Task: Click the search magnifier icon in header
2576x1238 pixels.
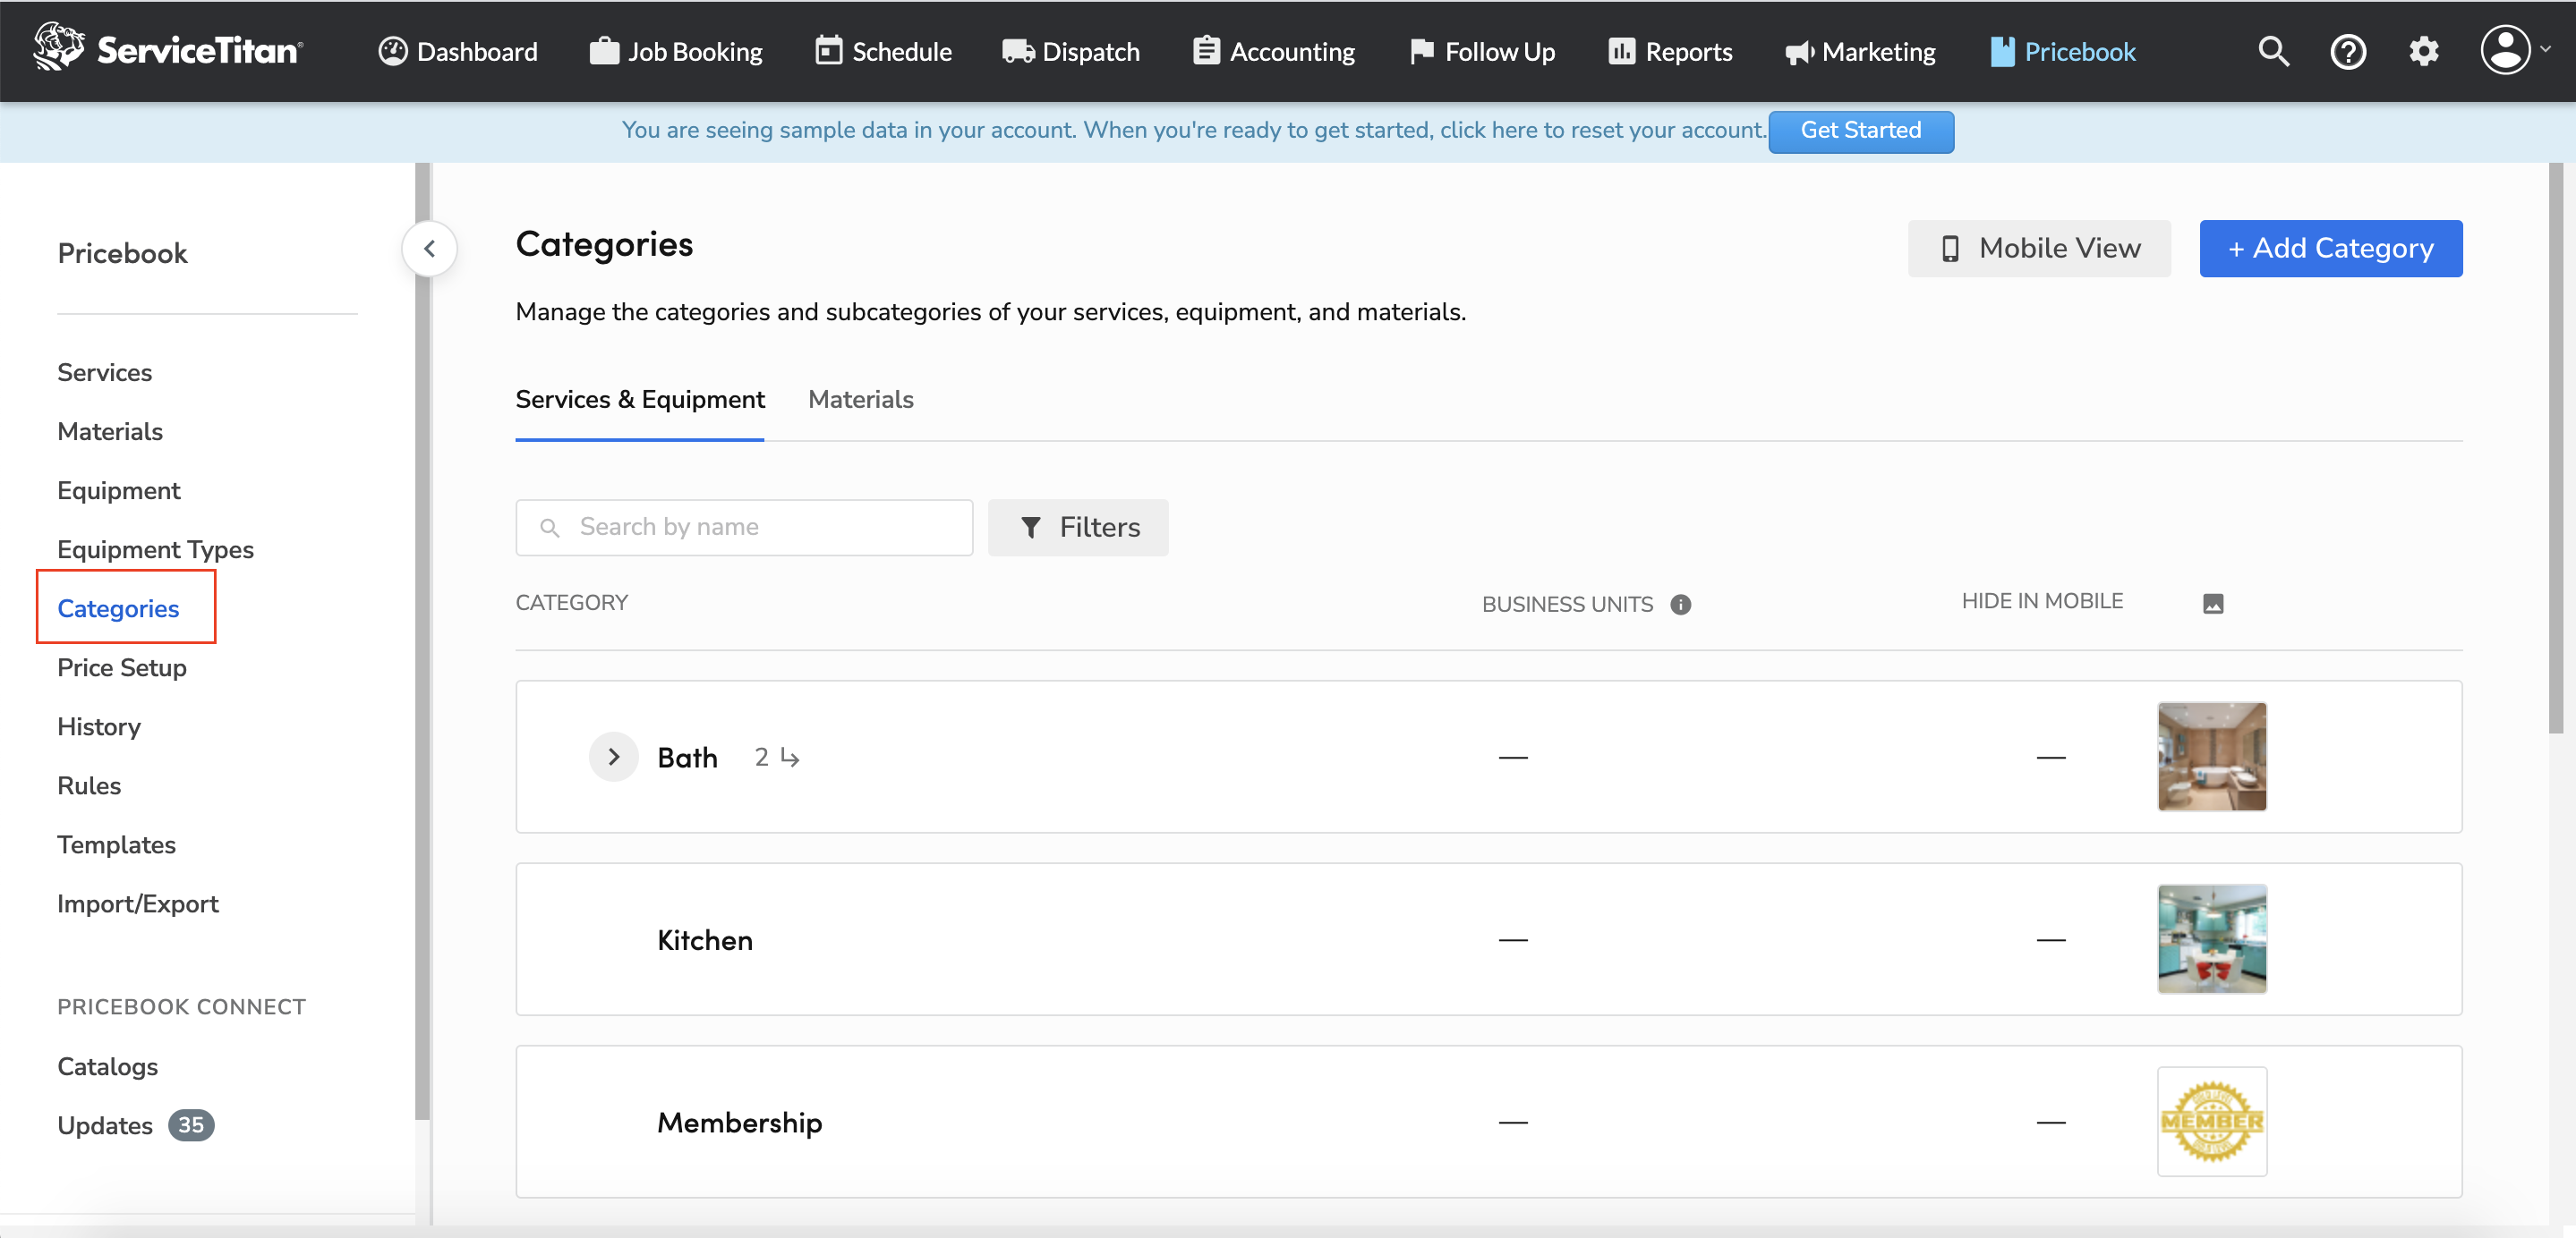Action: pos(2273,51)
